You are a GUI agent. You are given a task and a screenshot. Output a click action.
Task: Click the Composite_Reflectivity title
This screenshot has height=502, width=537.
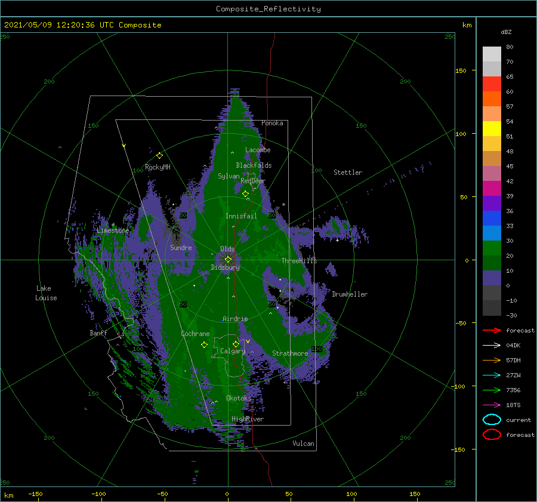(268, 9)
